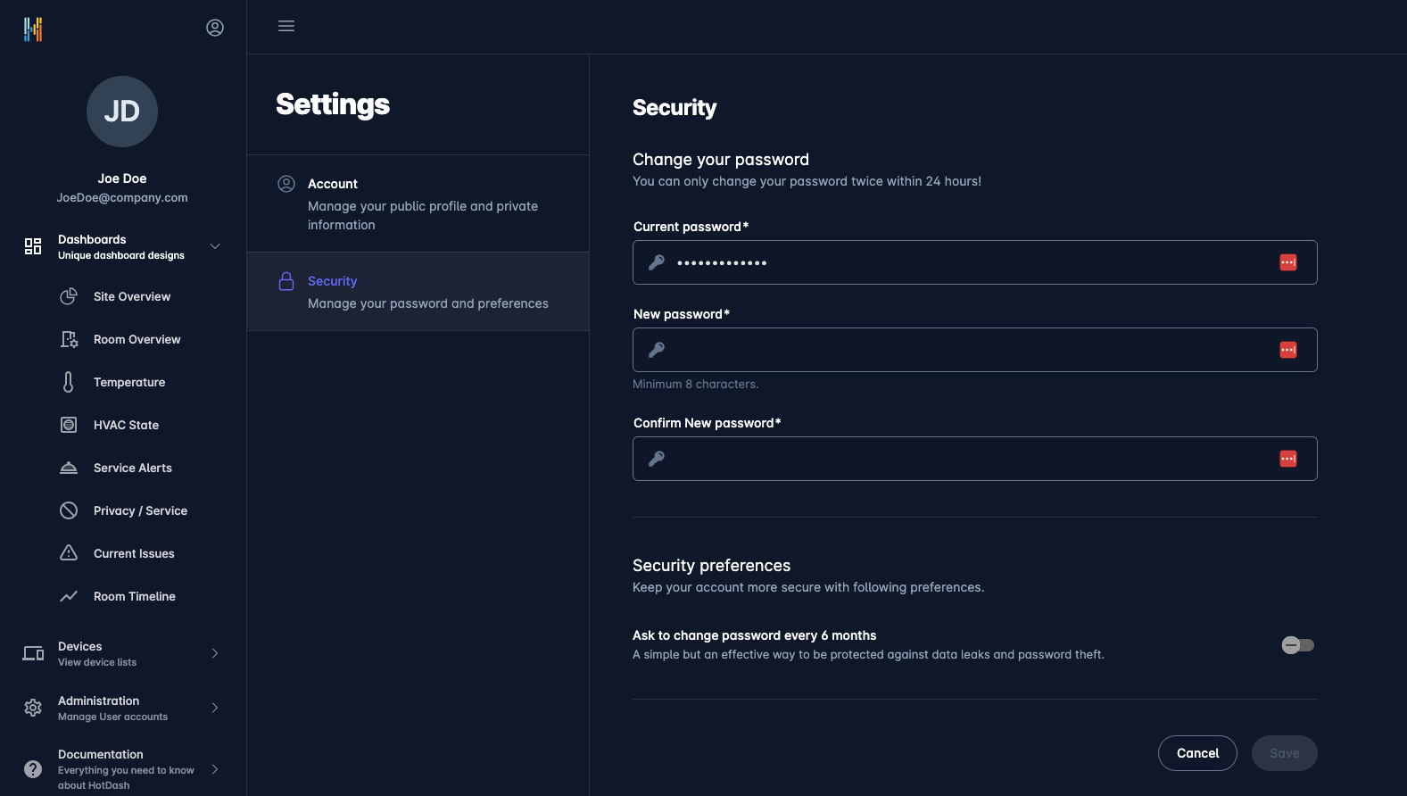Show the New password field contents

point(1287,350)
